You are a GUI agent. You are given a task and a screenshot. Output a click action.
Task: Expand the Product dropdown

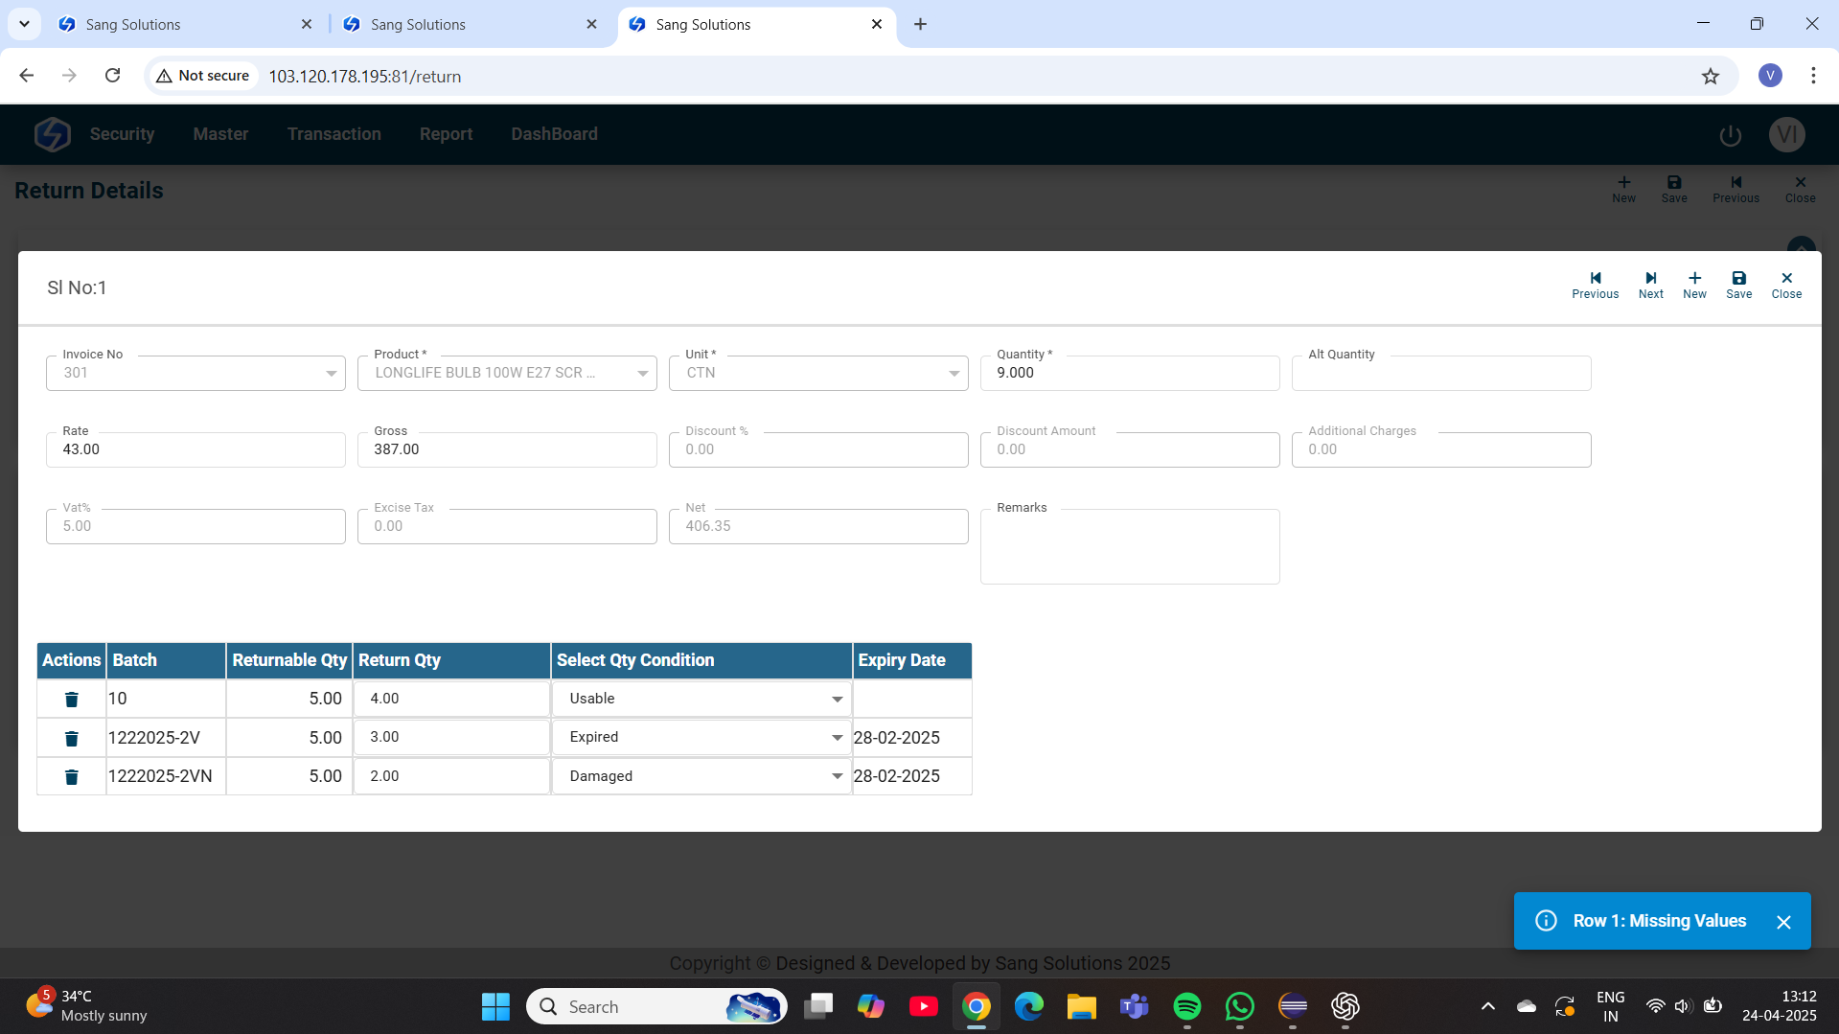click(x=642, y=374)
